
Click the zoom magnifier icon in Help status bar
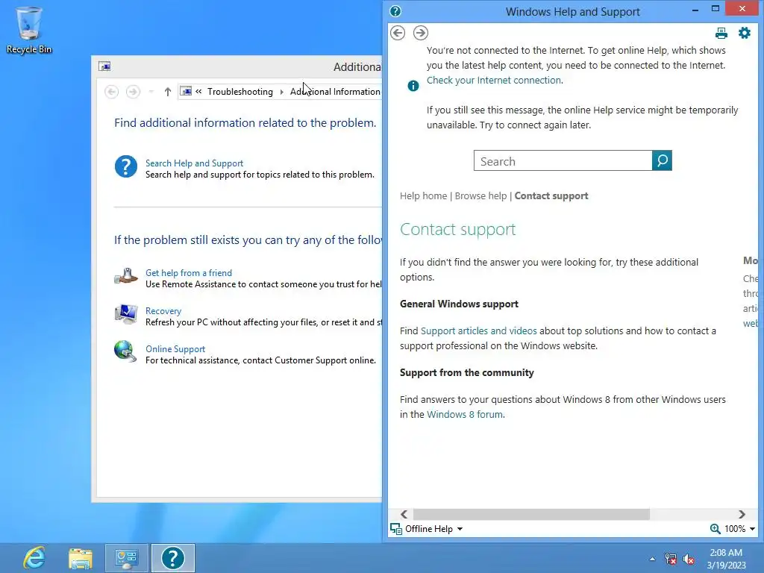pos(715,529)
